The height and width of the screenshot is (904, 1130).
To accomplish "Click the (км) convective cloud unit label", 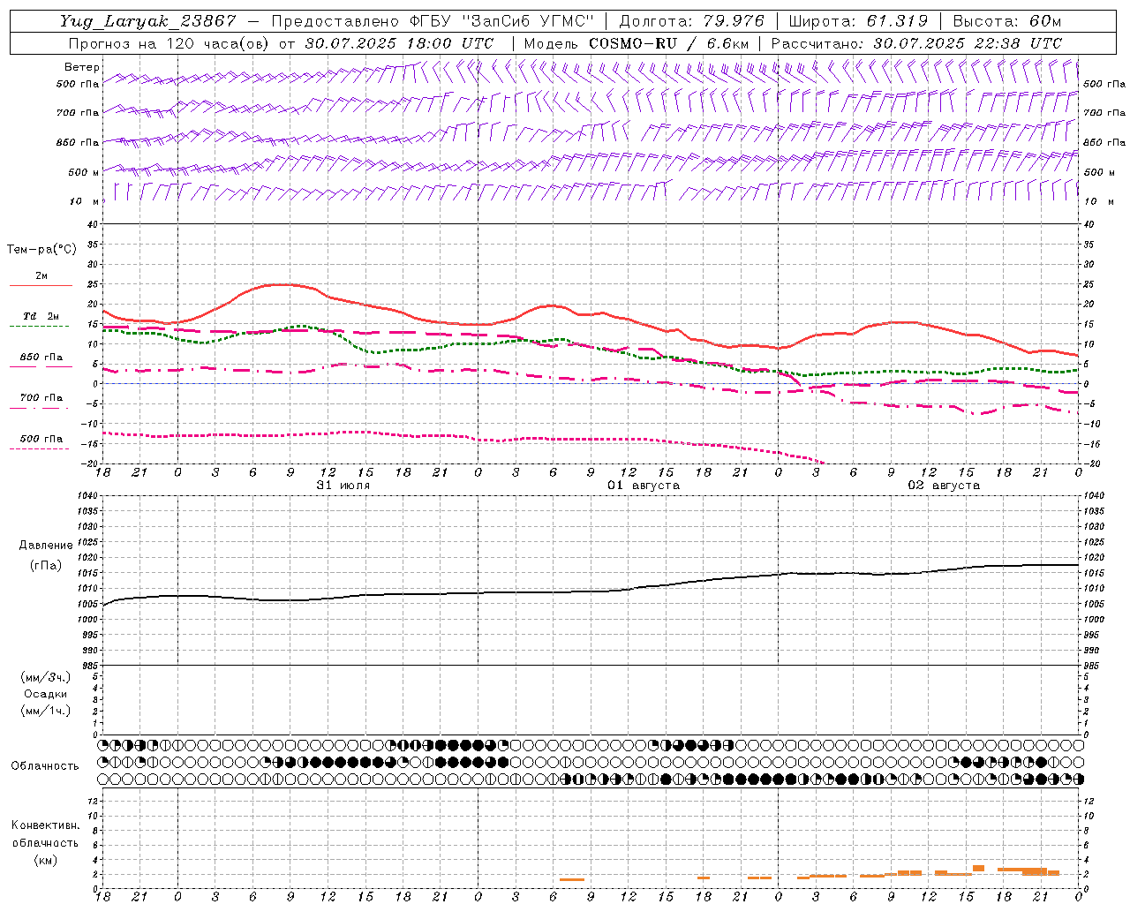I will [x=46, y=860].
